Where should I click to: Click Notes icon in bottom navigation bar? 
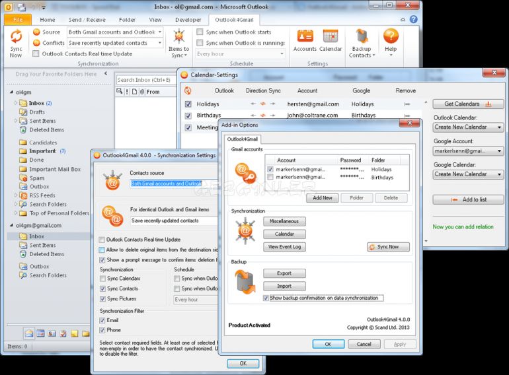[x=74, y=333]
